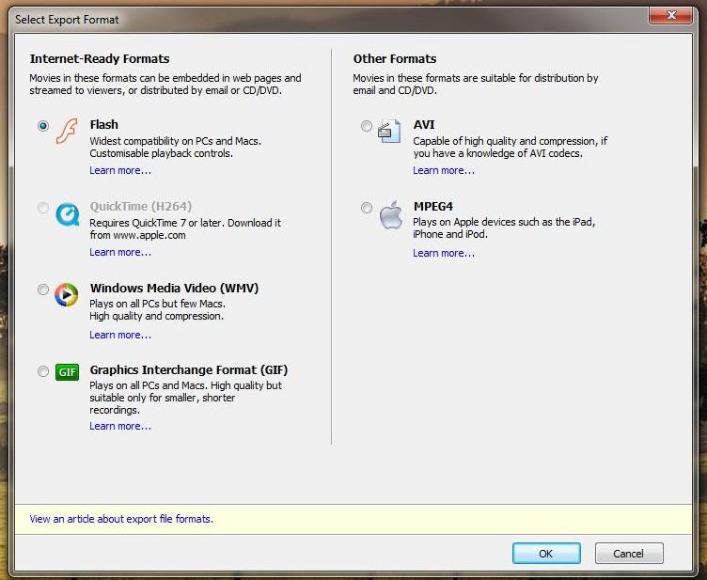Click the AVI title text

point(424,124)
